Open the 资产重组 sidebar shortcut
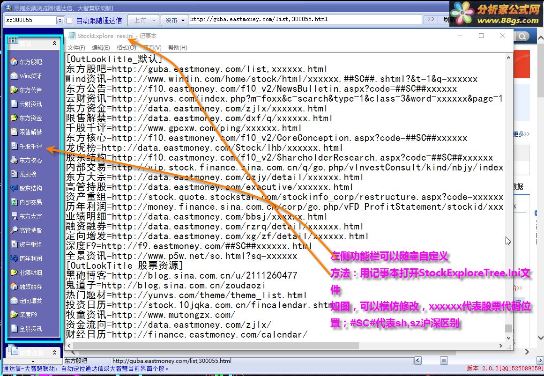544x376 pixels. pos(26,244)
